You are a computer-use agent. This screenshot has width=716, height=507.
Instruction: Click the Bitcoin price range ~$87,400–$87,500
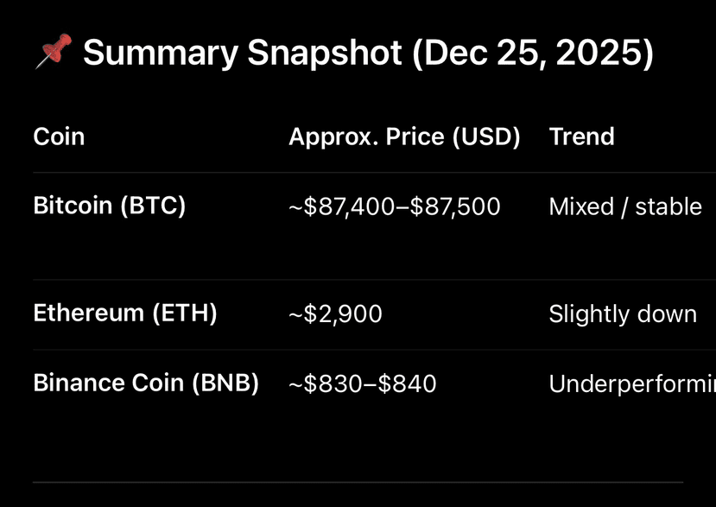point(394,206)
